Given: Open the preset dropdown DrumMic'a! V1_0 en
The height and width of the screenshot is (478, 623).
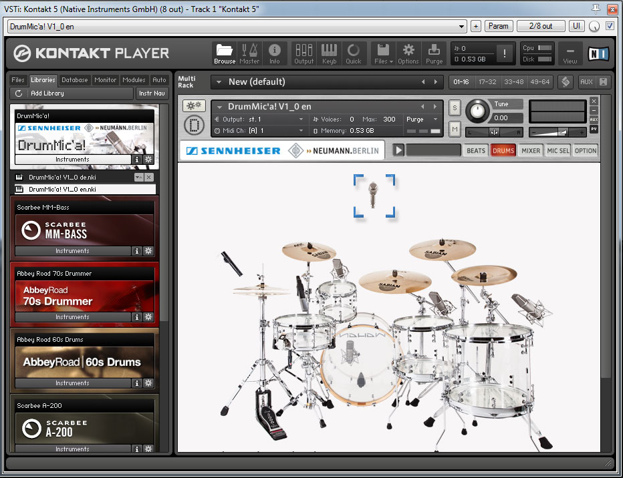Looking at the screenshot, I should (237, 27).
